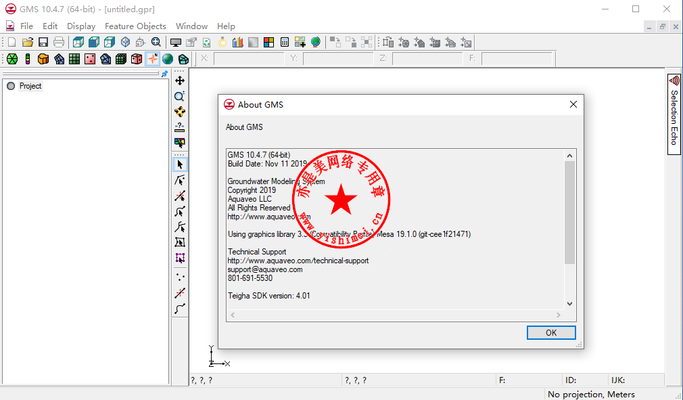Click the "Teigha SDK version: 4.01" line
Viewport: 683px width, 400px height.
coord(268,296)
